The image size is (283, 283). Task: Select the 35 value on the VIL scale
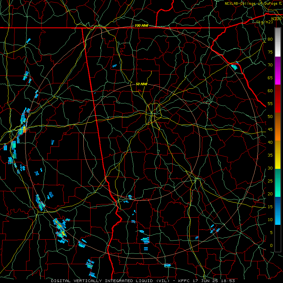point(270,155)
